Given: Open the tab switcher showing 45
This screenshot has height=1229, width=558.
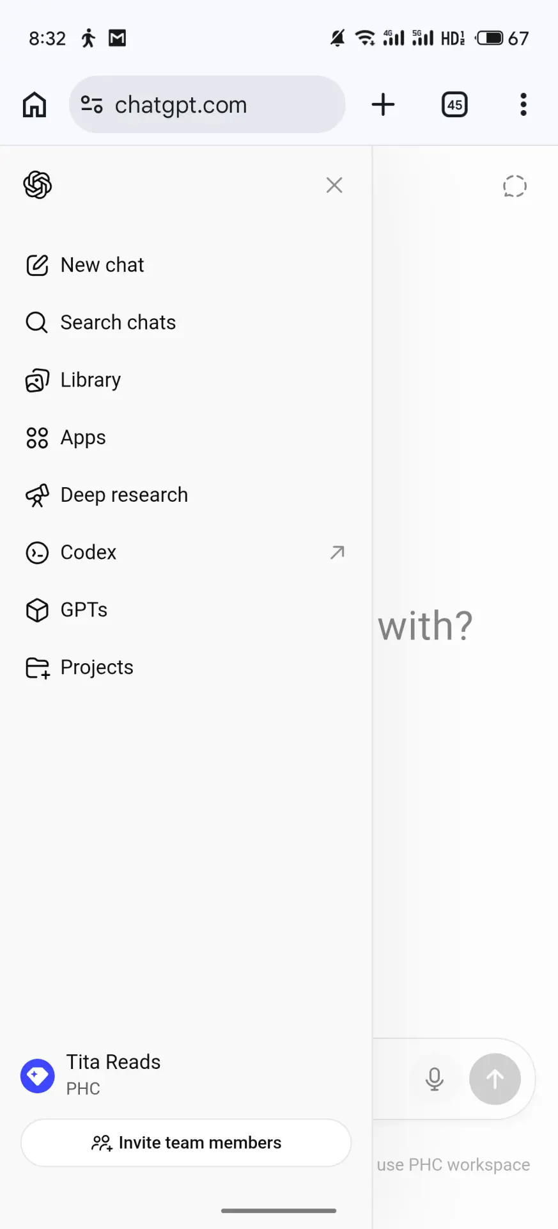Looking at the screenshot, I should coord(454,104).
